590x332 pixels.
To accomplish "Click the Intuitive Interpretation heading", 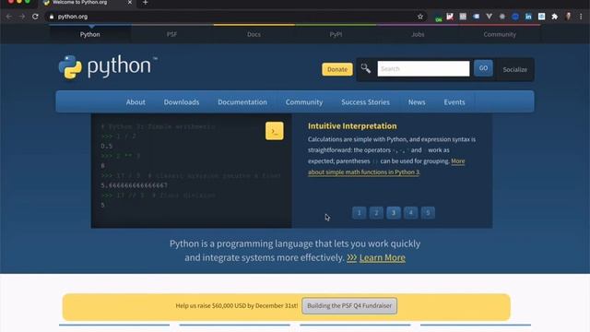I will point(352,126).
